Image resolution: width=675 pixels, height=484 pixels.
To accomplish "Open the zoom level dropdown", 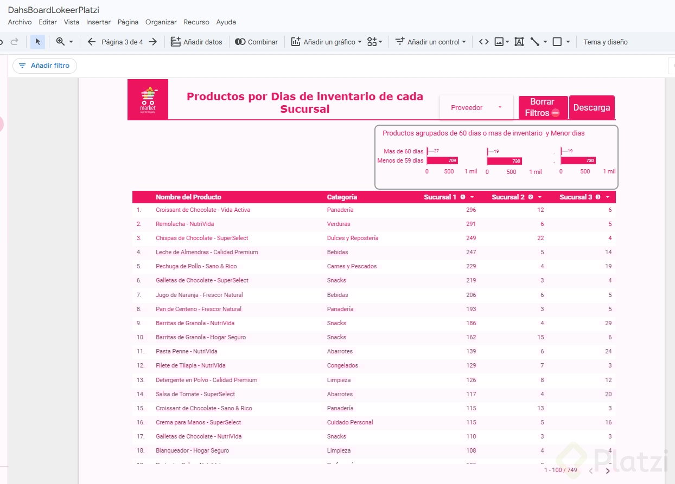I will click(65, 42).
